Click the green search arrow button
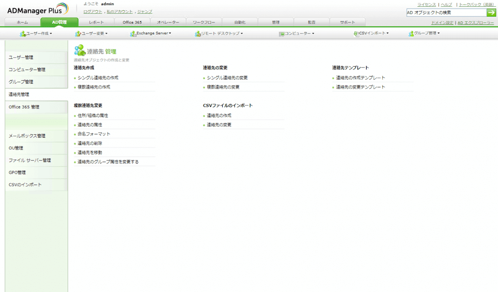The width and height of the screenshot is (498, 292). [x=491, y=13]
